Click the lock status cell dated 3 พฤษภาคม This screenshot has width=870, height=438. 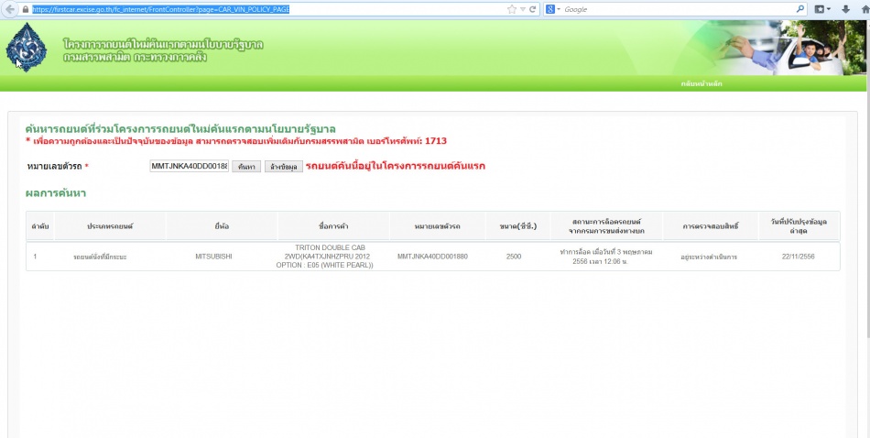[x=606, y=257]
